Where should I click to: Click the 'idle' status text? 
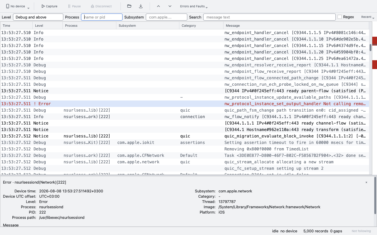click(275, 231)
